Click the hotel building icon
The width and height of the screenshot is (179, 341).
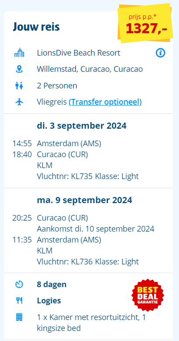coord(19,53)
